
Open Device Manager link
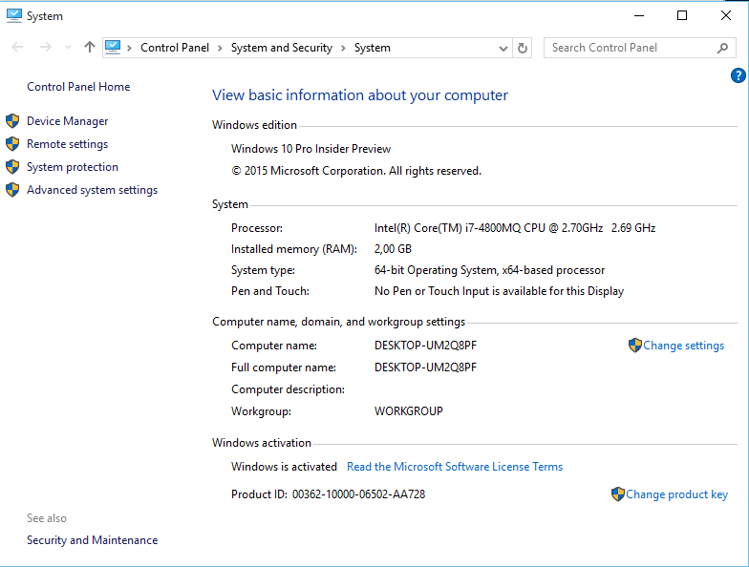[67, 121]
